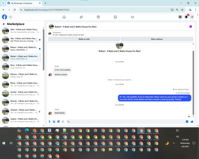199x159 pixels.
Task: Open a new browser tab
Action: click(45, 3)
